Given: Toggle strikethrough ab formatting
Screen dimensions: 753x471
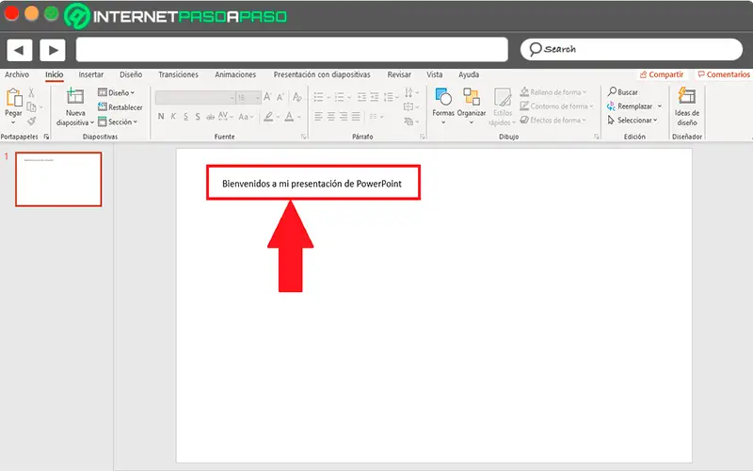Looking at the screenshot, I should (210, 116).
